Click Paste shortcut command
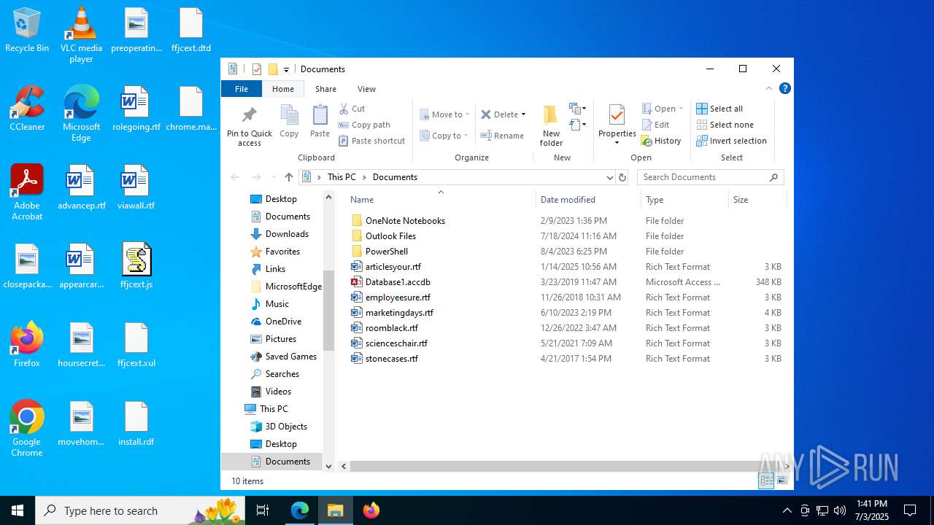 click(x=371, y=141)
